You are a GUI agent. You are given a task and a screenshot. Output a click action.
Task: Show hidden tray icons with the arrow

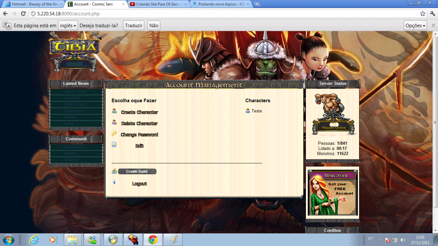(x=380, y=240)
